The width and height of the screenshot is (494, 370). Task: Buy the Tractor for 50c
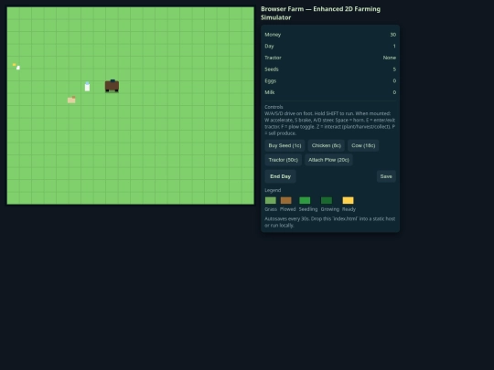coord(284,160)
